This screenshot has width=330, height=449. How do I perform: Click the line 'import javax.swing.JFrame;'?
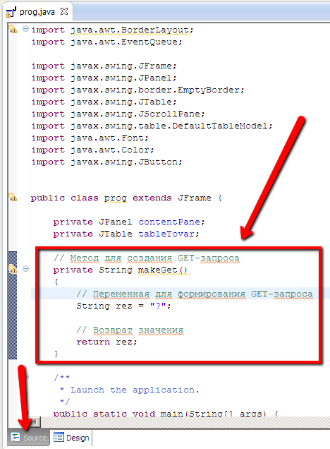[104, 66]
